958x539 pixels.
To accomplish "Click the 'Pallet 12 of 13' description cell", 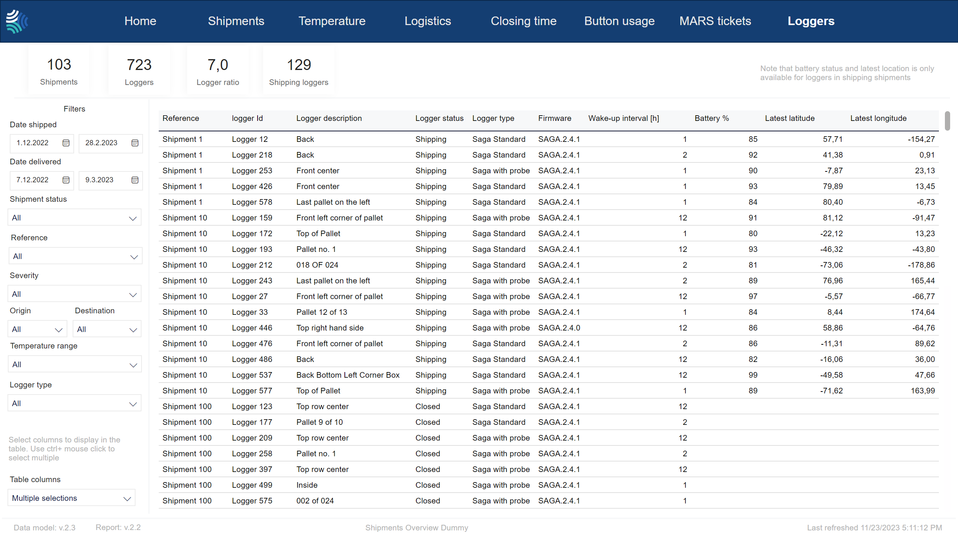I will 322,312.
